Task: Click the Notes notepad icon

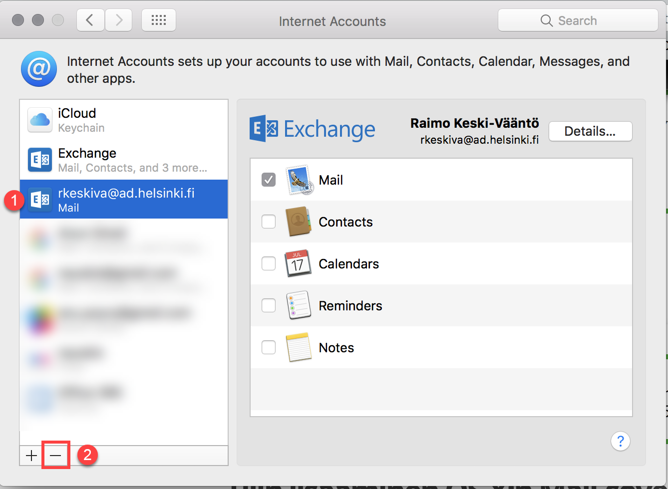Action: [x=299, y=347]
